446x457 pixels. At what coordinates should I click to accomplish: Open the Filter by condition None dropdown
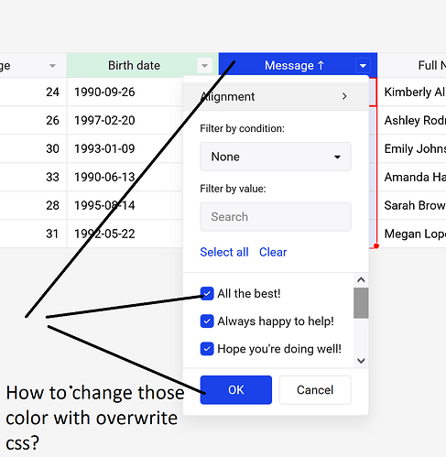[x=276, y=157]
